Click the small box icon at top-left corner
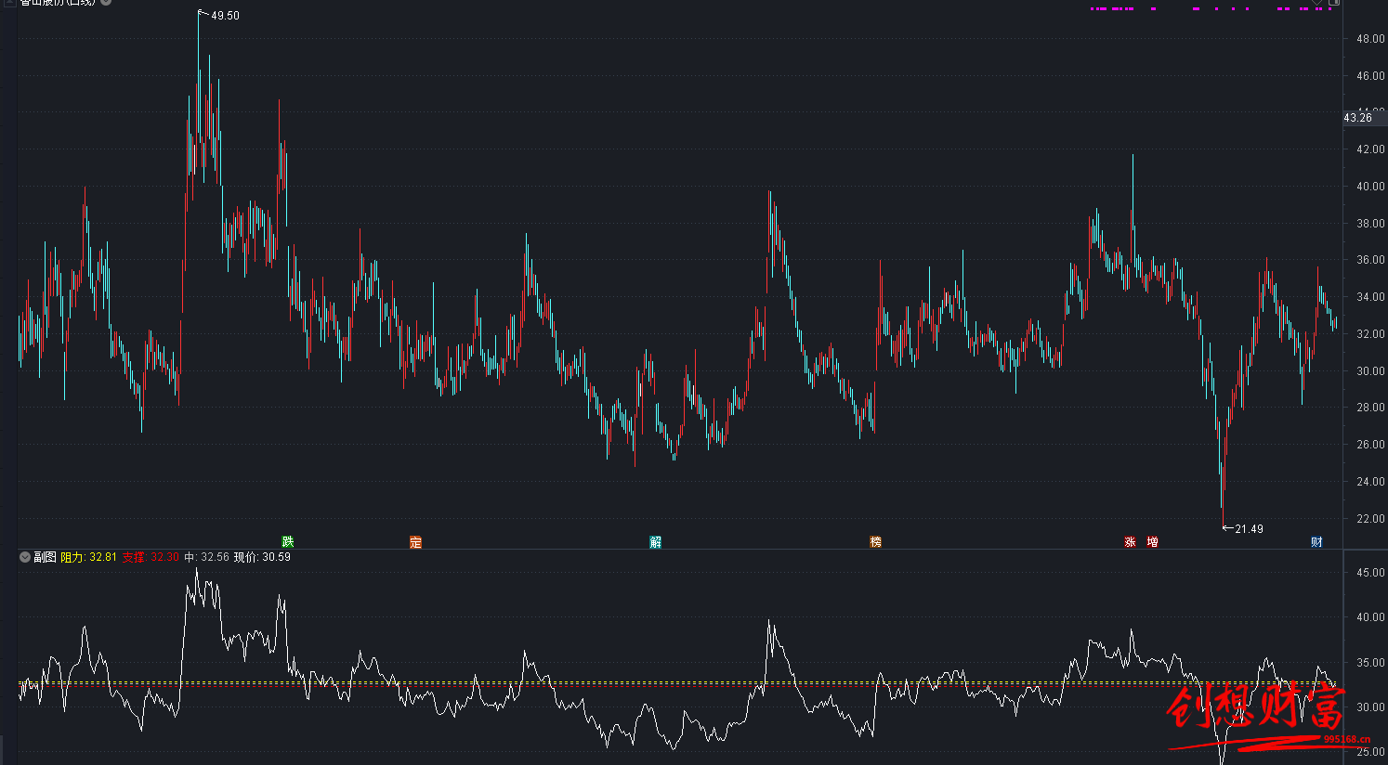This screenshot has height=765, width=1388. 10,2
